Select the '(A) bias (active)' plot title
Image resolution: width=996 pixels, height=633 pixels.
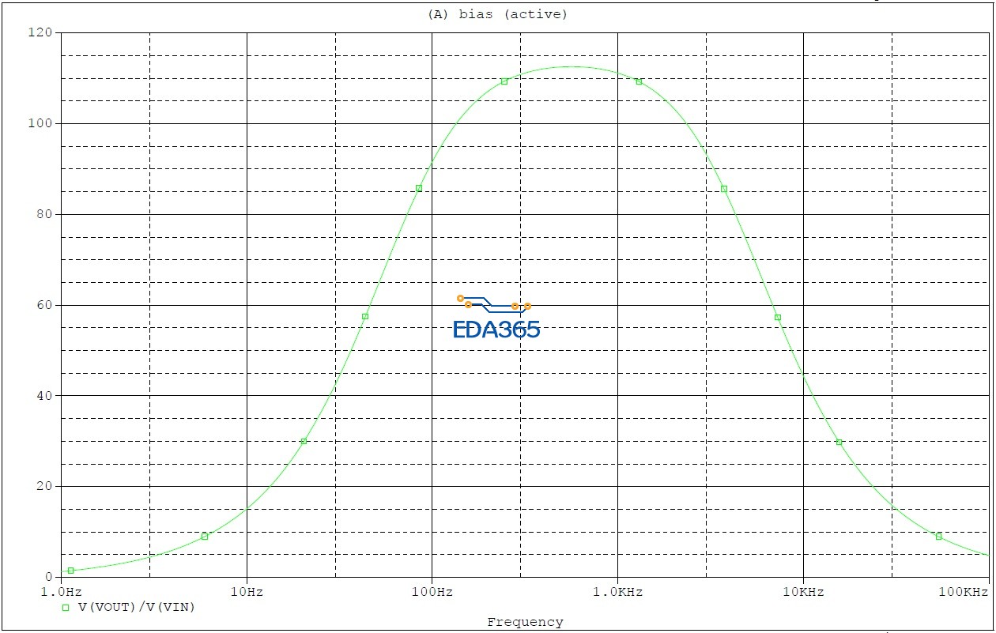click(497, 14)
